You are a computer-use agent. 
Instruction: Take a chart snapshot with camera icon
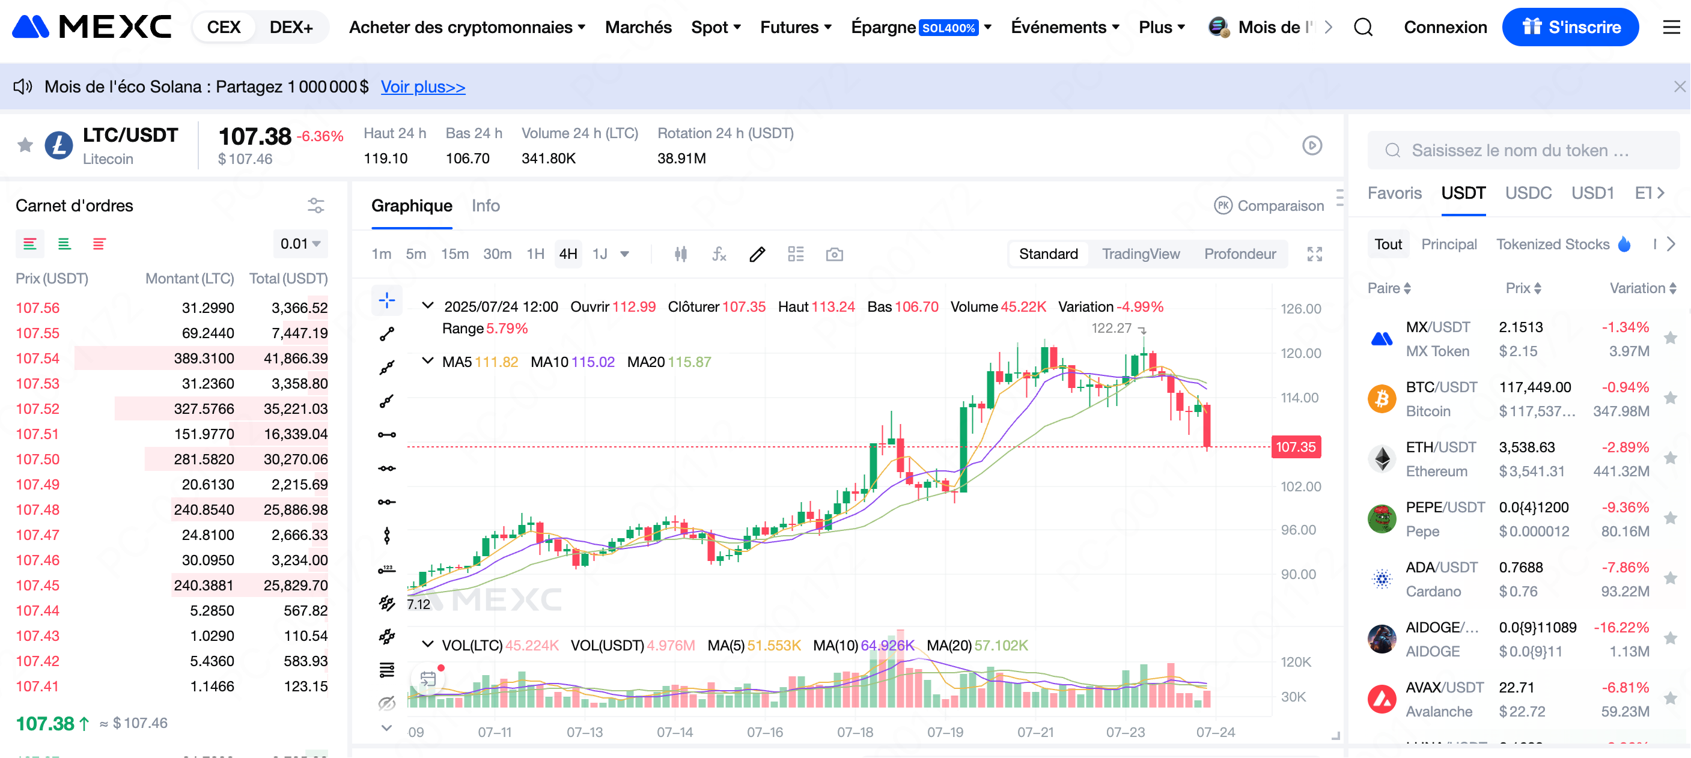pyautogui.click(x=834, y=254)
